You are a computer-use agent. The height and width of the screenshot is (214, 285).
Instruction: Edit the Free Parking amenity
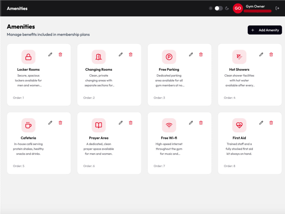coord(191,54)
